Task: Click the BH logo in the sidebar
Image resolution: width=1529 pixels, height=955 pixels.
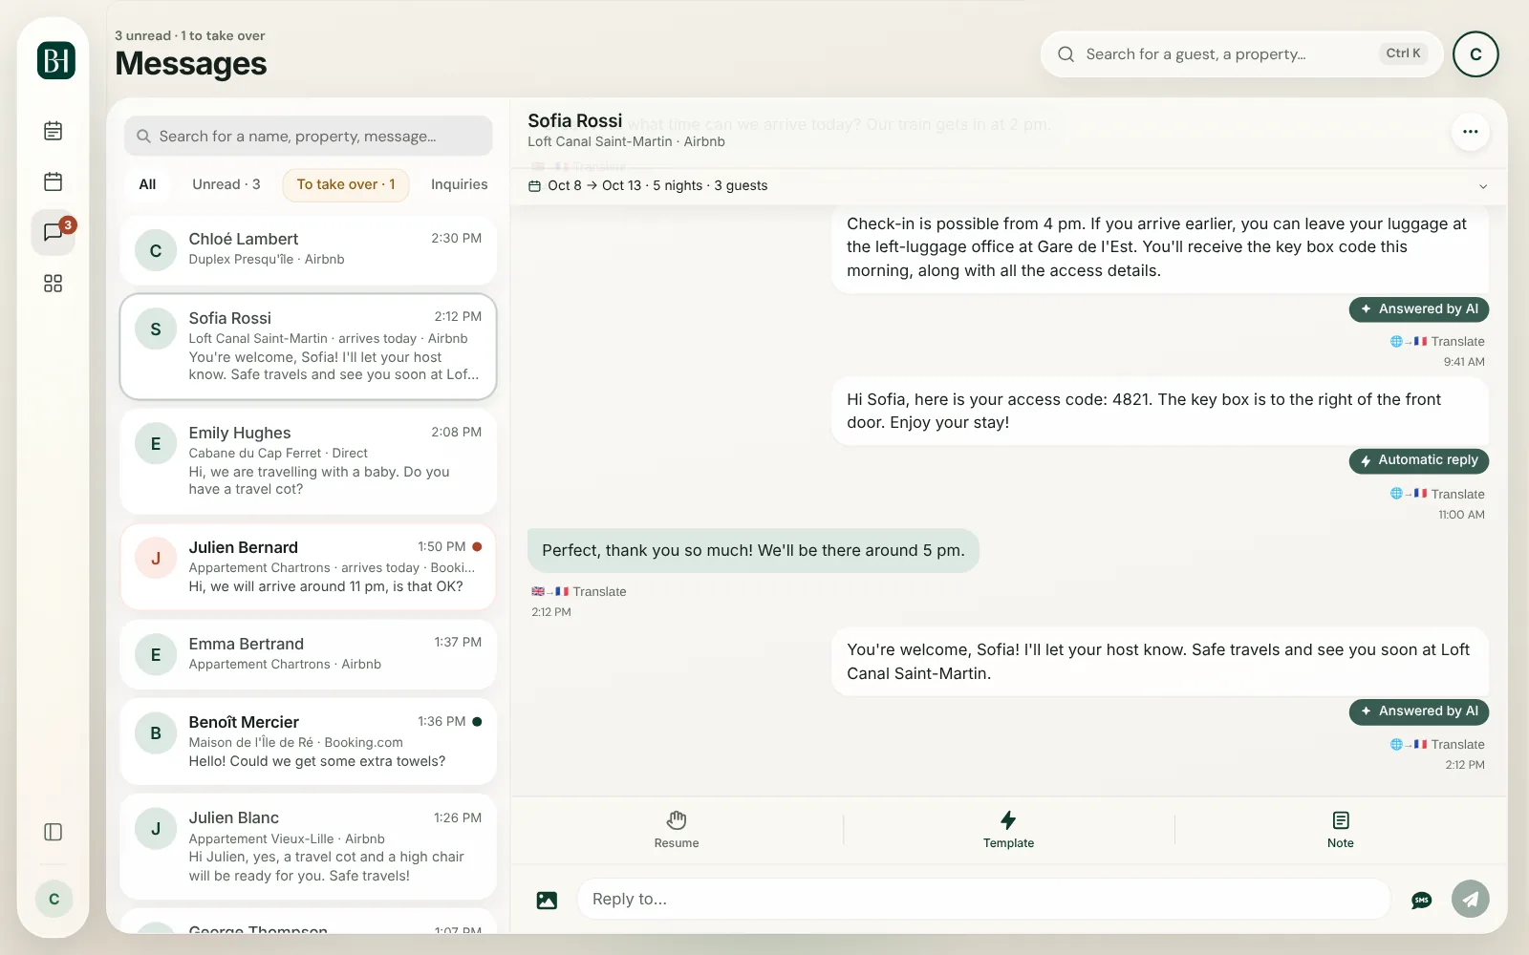Action: coord(56,60)
